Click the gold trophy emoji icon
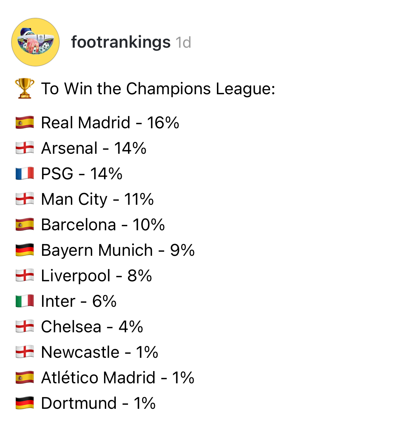 pyautogui.click(x=25, y=89)
